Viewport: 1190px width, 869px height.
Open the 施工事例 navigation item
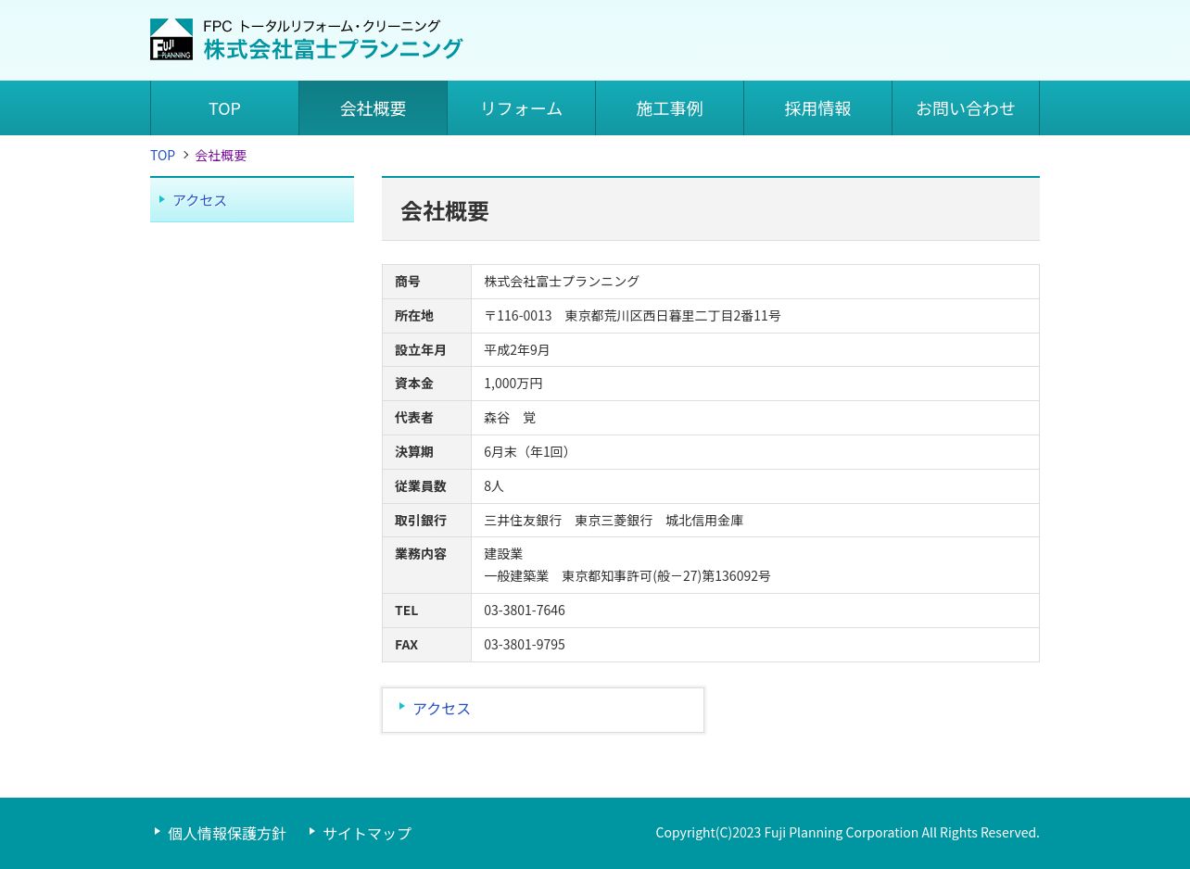coord(669,108)
